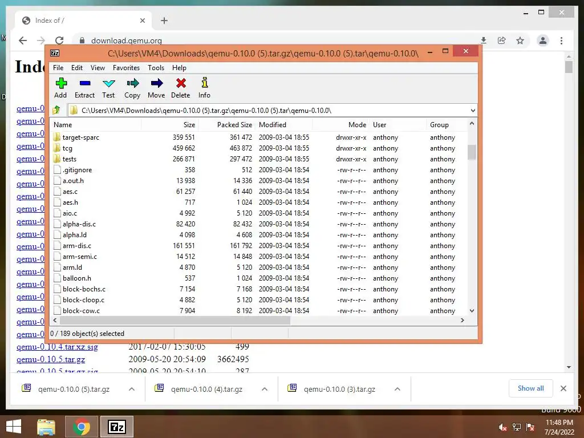Click Chrome icon in taskbar
The image size is (584, 438).
click(x=81, y=427)
